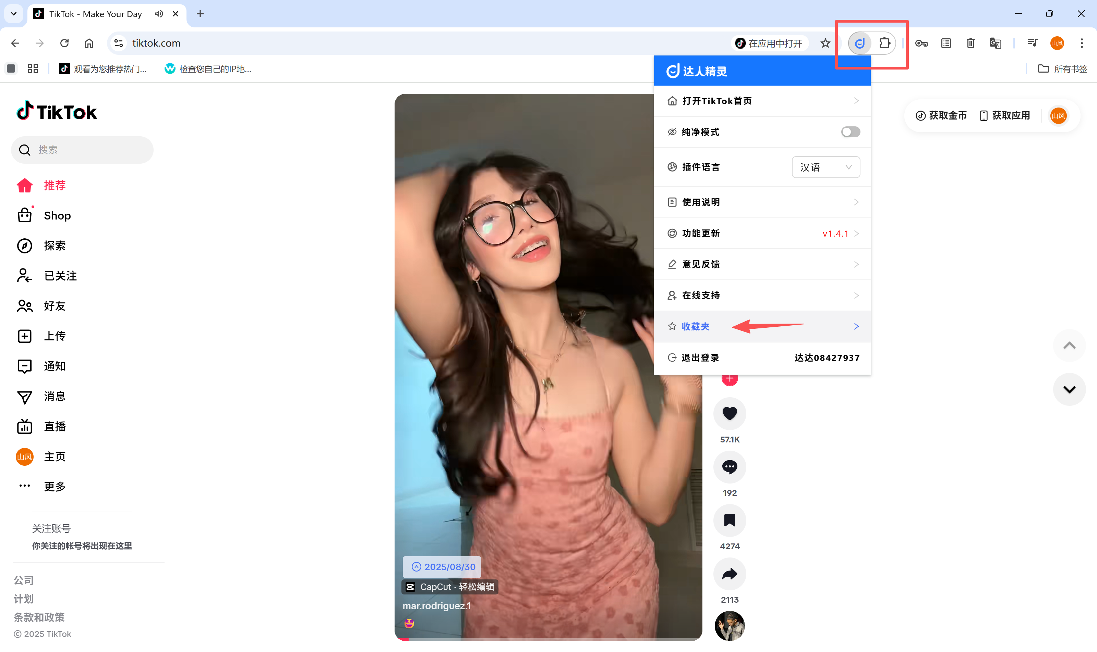Click the video progress bar at bottom

tap(547, 639)
